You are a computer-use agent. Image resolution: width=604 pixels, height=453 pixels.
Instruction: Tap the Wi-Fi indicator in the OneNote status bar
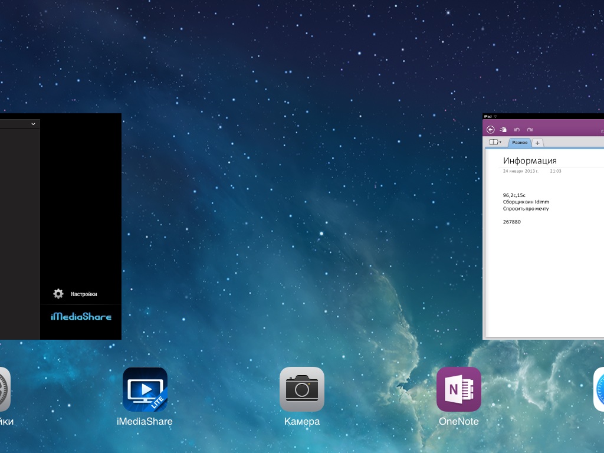495,116
